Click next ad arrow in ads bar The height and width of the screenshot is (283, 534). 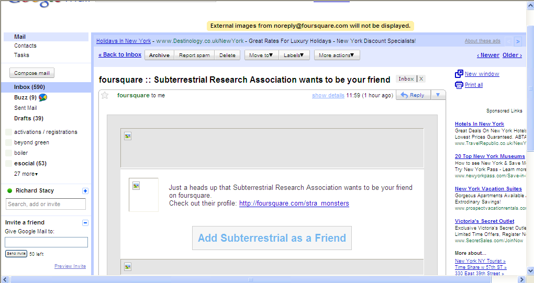[518, 41]
